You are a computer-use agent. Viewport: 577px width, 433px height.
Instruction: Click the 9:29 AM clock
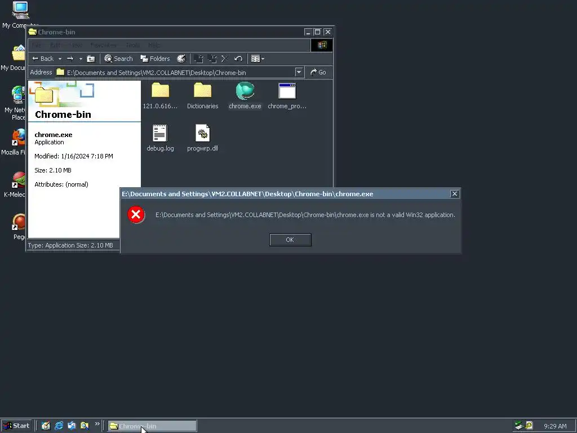click(555, 426)
